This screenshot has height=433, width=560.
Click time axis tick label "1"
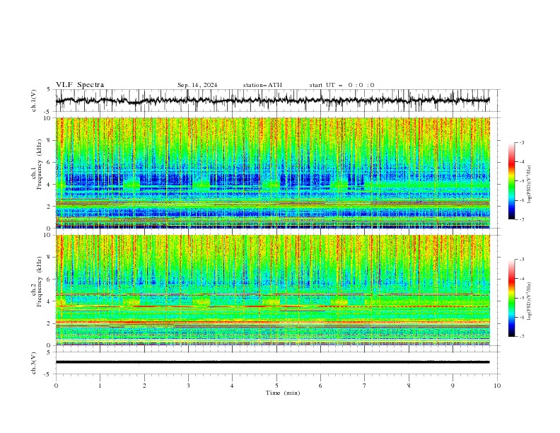coord(100,386)
